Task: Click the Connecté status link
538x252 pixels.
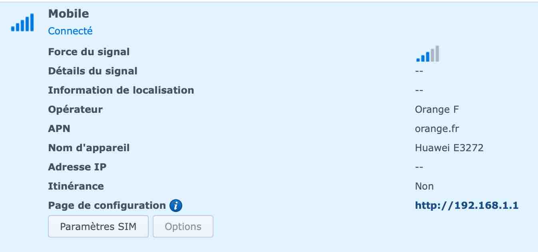Action: (x=70, y=31)
